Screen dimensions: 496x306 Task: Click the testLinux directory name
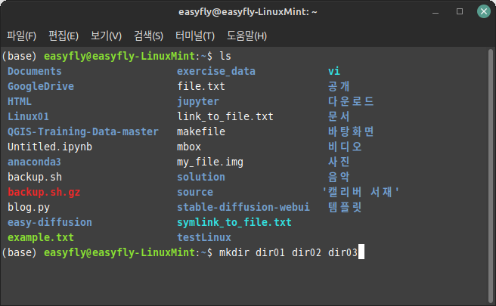pyautogui.click(x=204, y=237)
